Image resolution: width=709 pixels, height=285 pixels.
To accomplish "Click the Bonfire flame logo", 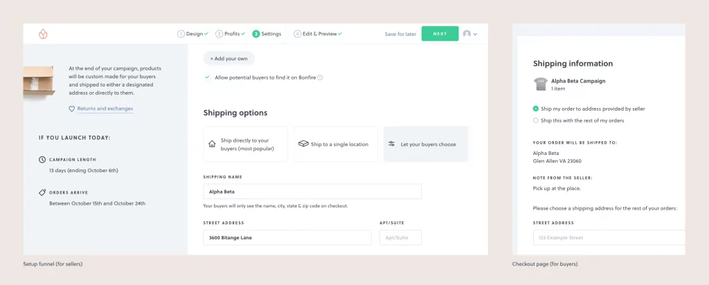I will pos(44,33).
